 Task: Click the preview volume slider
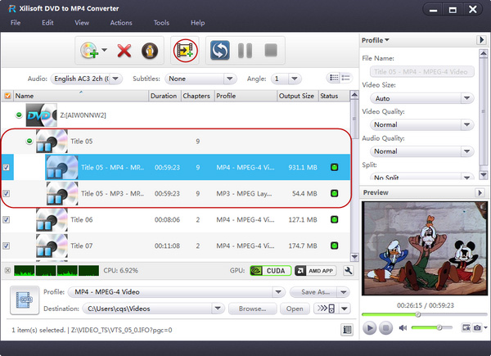pyautogui.click(x=432, y=327)
